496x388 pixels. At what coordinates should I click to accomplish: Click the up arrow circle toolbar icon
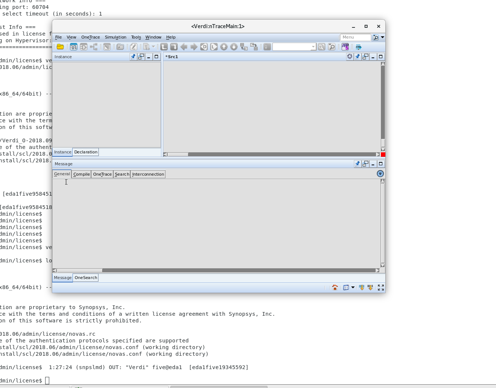click(x=224, y=47)
